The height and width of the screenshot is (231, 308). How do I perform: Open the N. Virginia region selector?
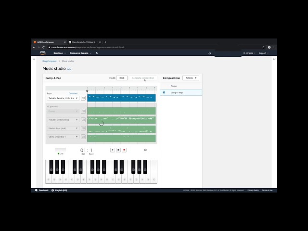pos(249,53)
